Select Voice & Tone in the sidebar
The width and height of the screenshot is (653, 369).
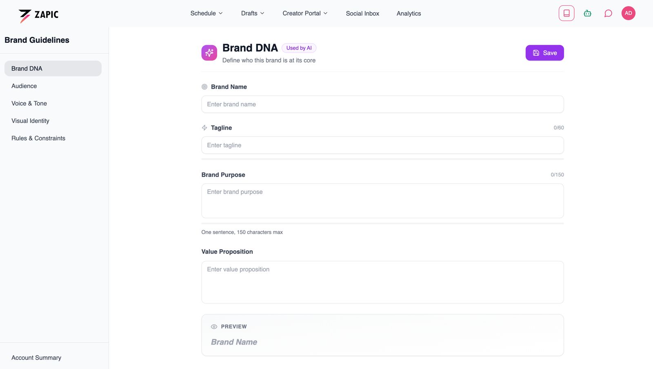[x=29, y=103]
